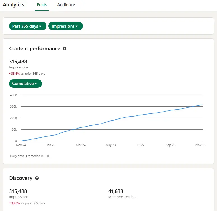Click the Nov 24 x-axis label

(21, 145)
